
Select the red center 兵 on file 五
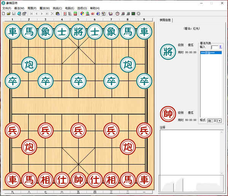click(x=78, y=130)
